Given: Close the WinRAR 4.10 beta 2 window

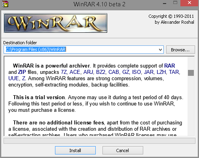Looking at the screenshot, I should point(190,3).
